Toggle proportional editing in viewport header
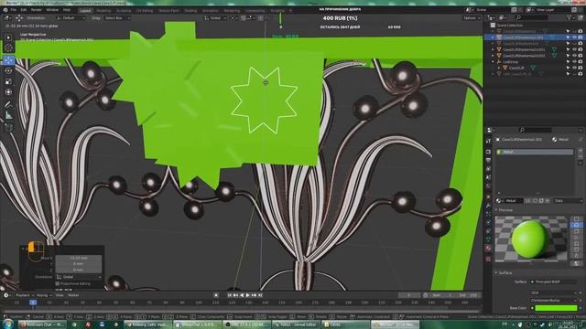The height and width of the screenshot is (329, 586). pos(261,18)
